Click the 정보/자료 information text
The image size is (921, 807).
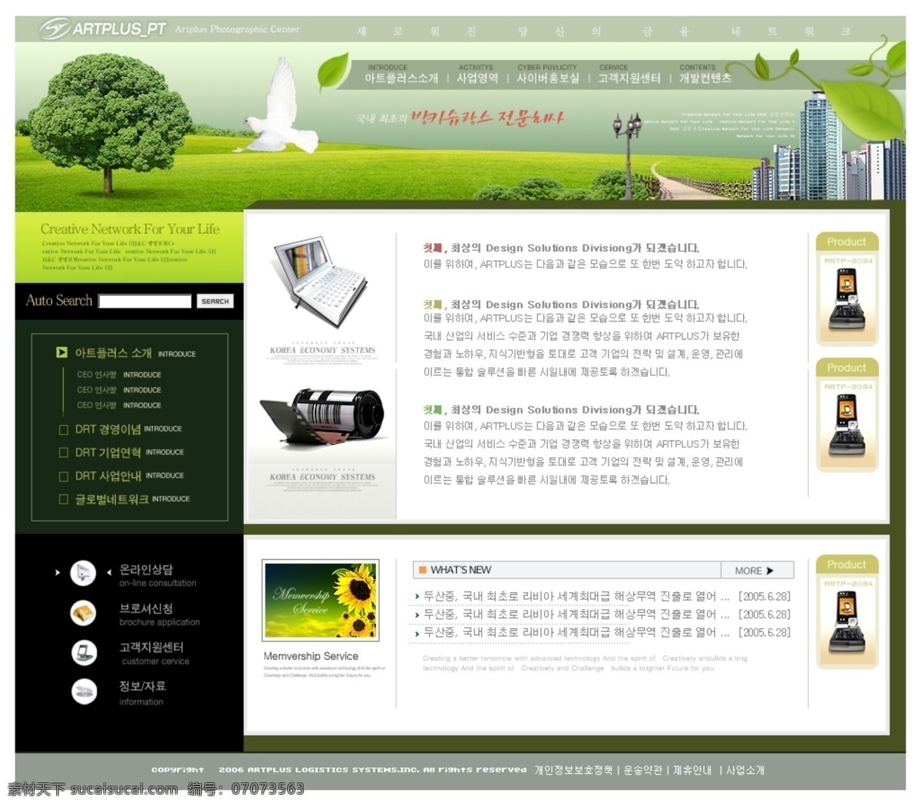(142, 693)
